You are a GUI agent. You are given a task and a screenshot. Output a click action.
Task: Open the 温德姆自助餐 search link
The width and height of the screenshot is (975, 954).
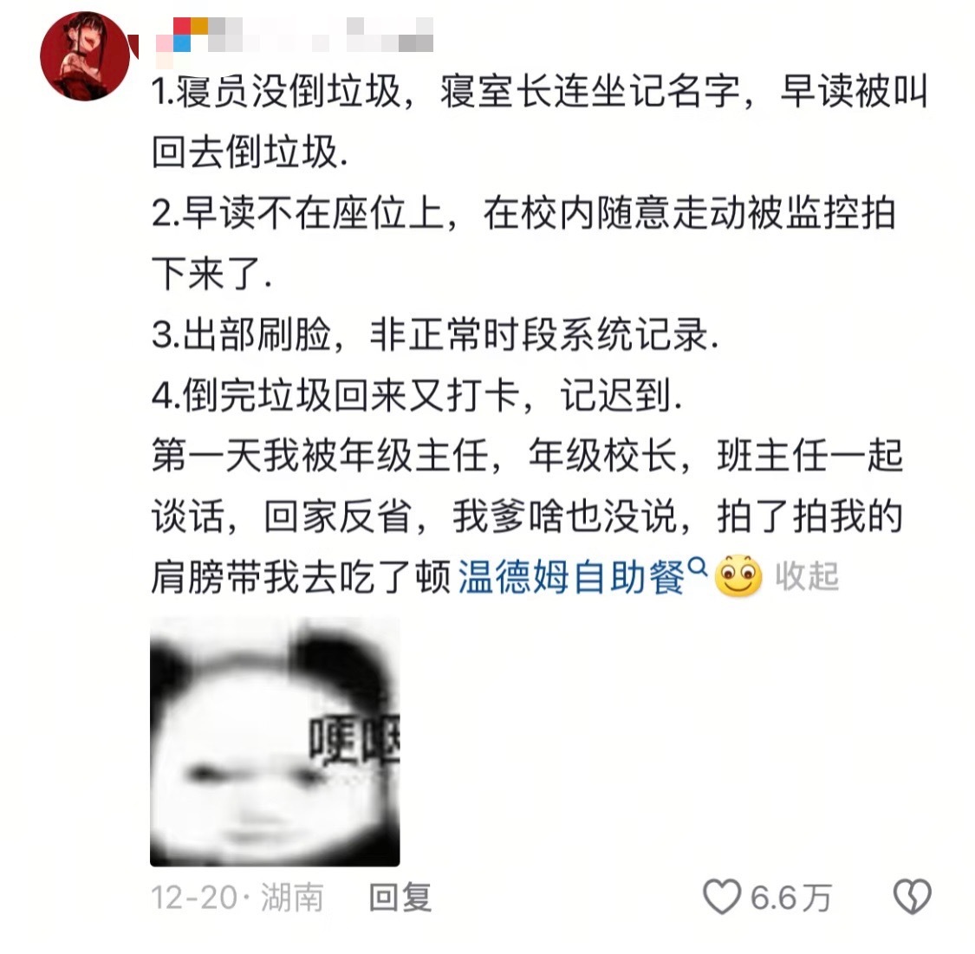(x=571, y=577)
